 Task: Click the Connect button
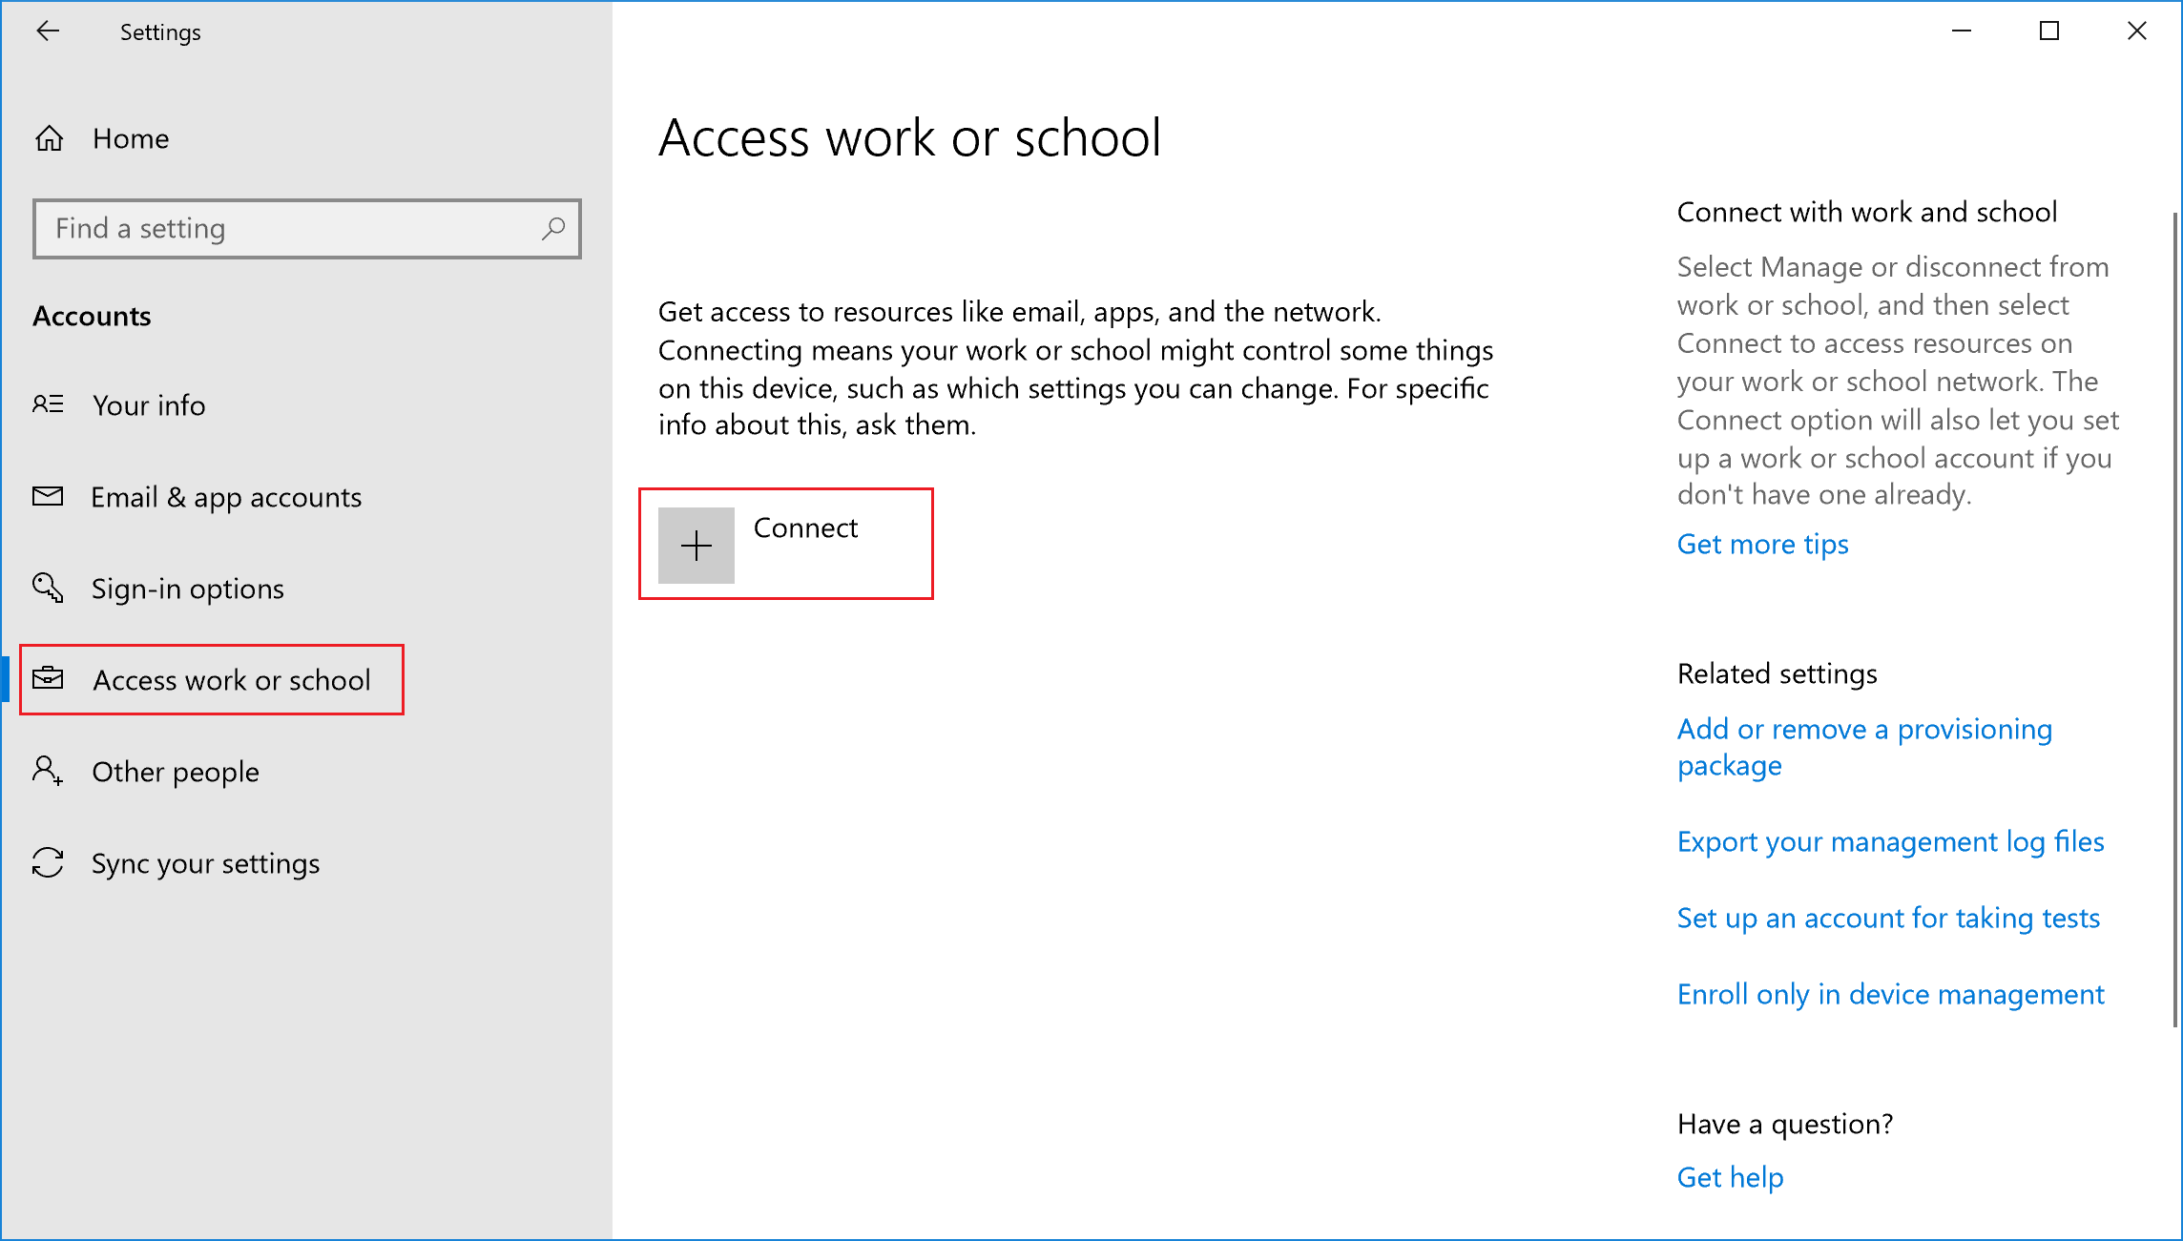coord(785,544)
